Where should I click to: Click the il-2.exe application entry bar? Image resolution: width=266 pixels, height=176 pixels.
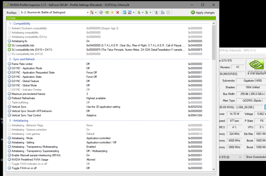111,18
